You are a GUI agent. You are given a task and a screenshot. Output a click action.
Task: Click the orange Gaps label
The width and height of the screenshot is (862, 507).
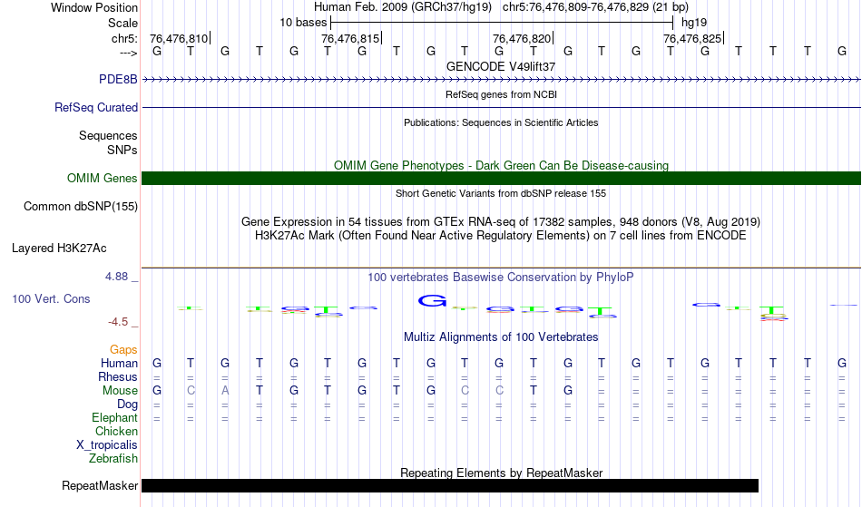click(x=123, y=350)
